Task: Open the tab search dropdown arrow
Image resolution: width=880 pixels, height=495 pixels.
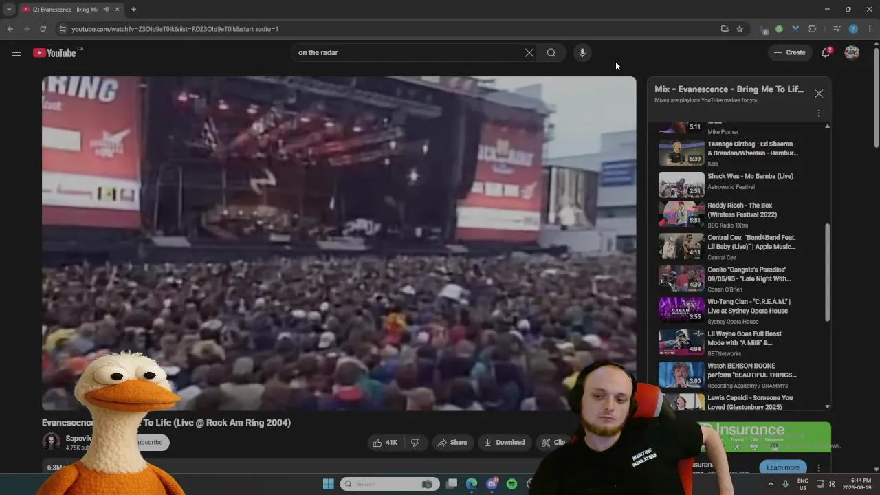Action: click(9, 9)
